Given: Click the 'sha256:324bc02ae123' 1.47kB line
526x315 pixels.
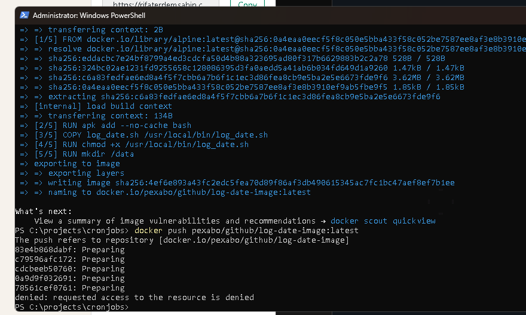Looking at the screenshot, I should 242,68.
